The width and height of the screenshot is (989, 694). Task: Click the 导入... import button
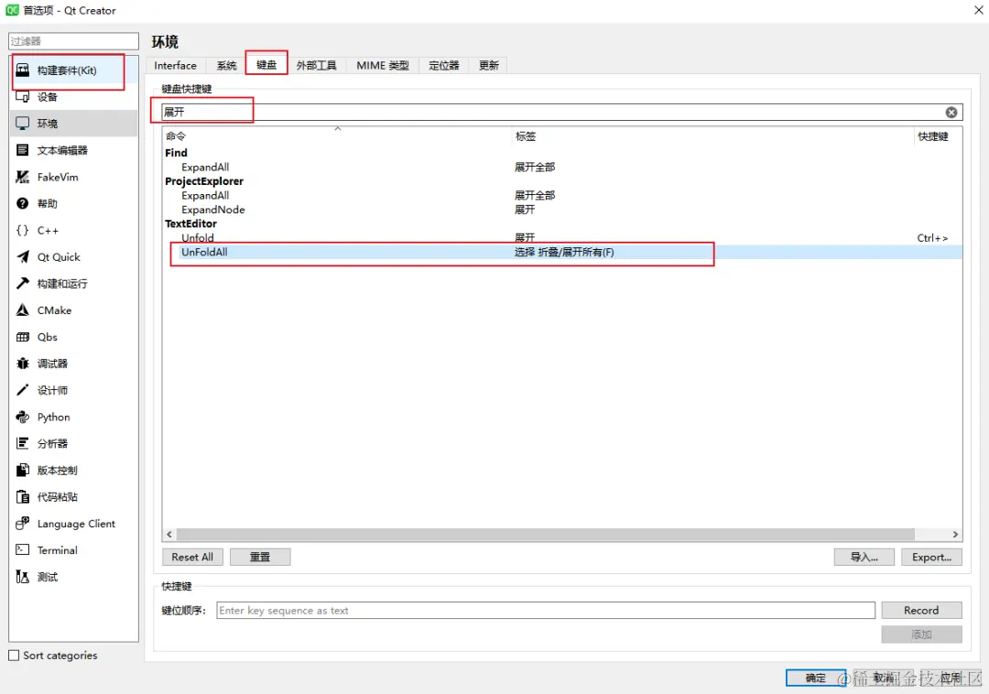coord(864,558)
